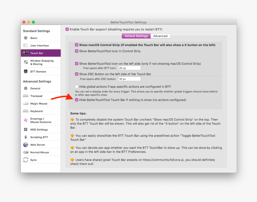Viewport: 257px width, 202px height.
Task: Open the User Interface settings section
Action: coord(41,46)
